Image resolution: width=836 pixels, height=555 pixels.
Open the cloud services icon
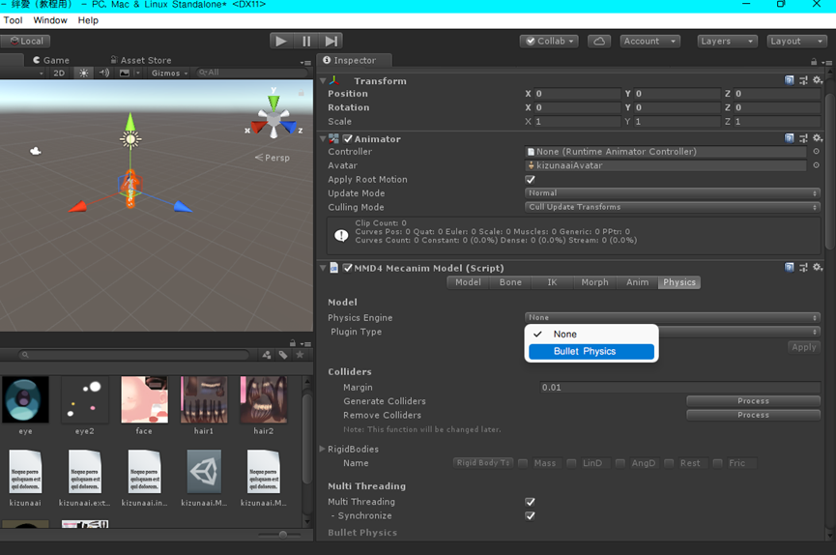[x=599, y=42]
